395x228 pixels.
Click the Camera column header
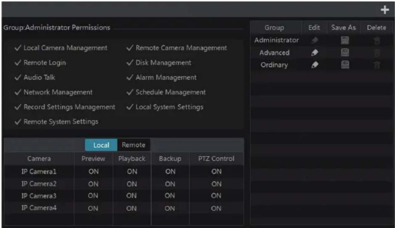click(x=39, y=159)
